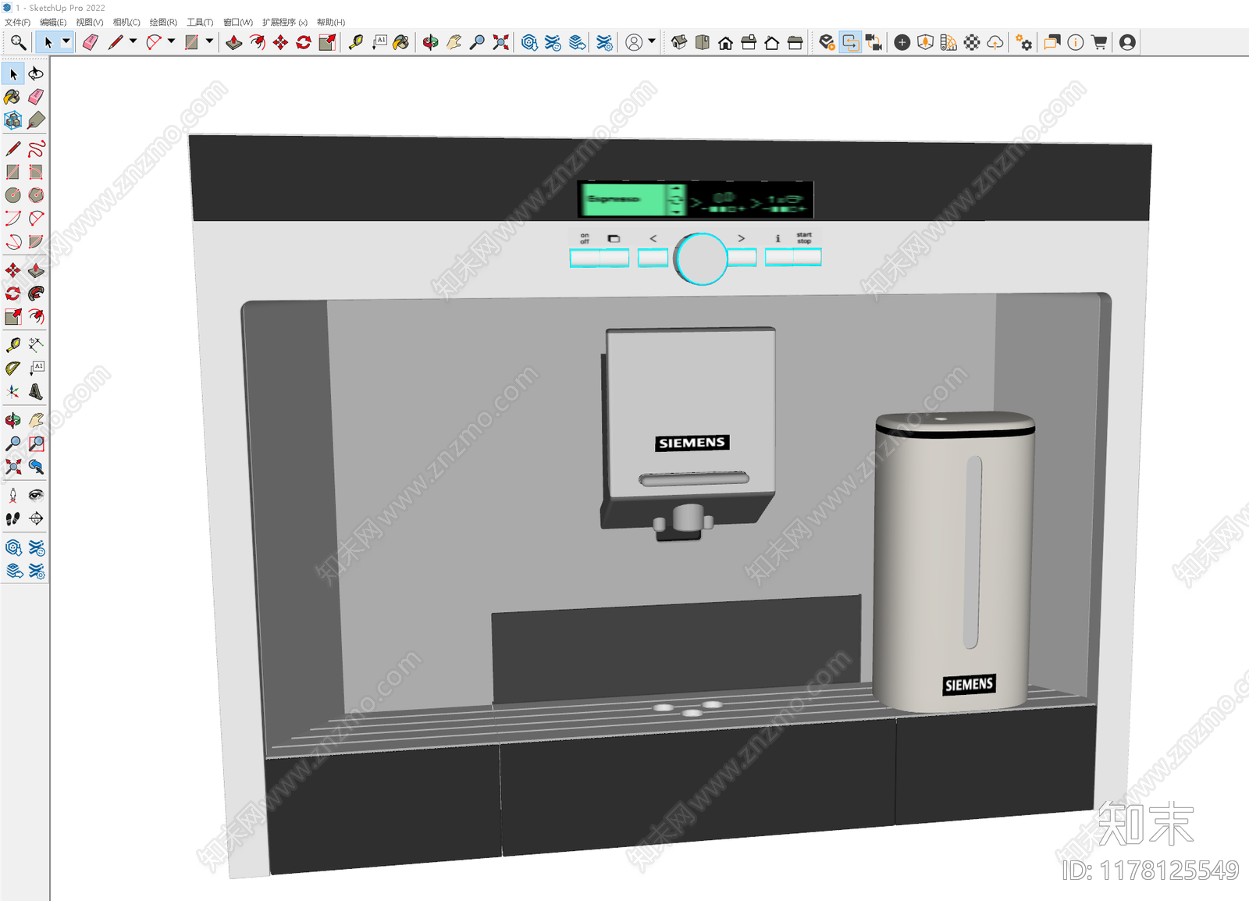Expand the Arc tool dropdown arrow
The width and height of the screenshot is (1249, 901).
[171, 42]
